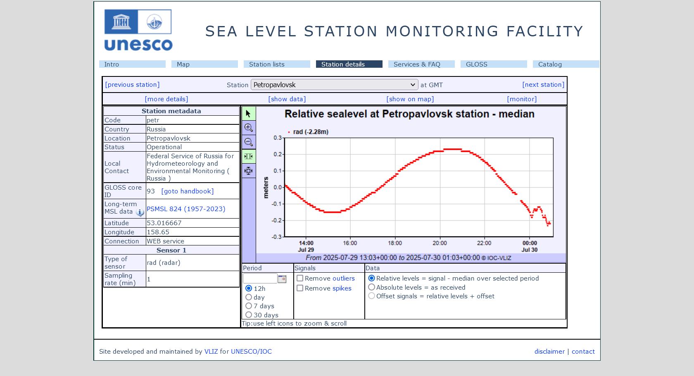Open the disclaimer link
The height and width of the screenshot is (376, 694).
click(x=549, y=352)
